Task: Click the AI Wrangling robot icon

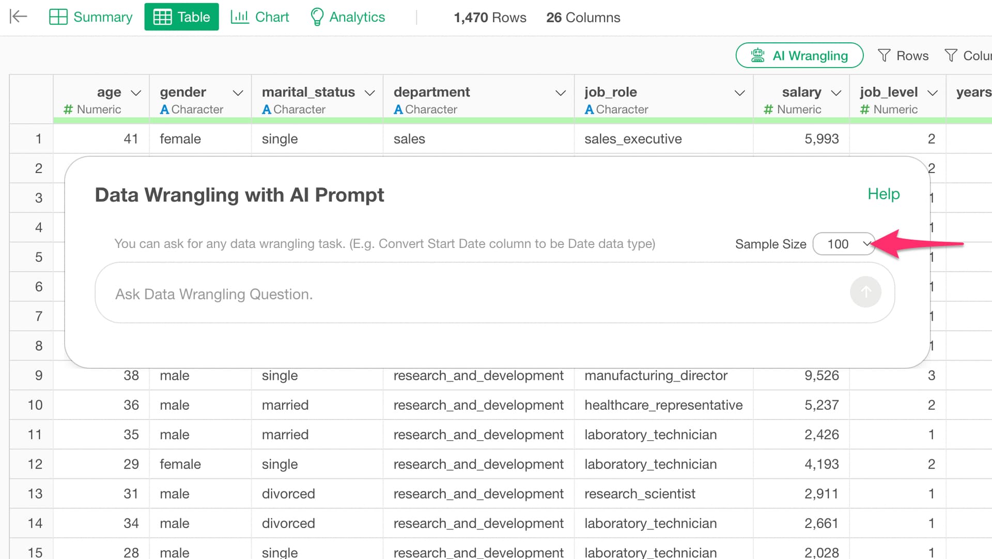Action: pyautogui.click(x=757, y=55)
